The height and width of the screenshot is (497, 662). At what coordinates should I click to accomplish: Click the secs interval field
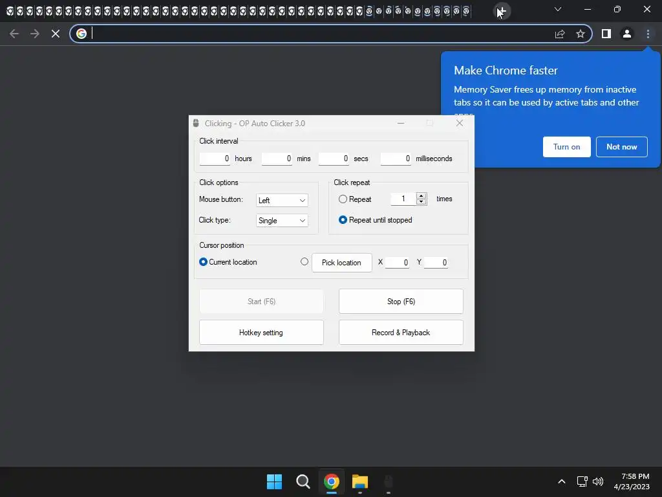[334, 159]
